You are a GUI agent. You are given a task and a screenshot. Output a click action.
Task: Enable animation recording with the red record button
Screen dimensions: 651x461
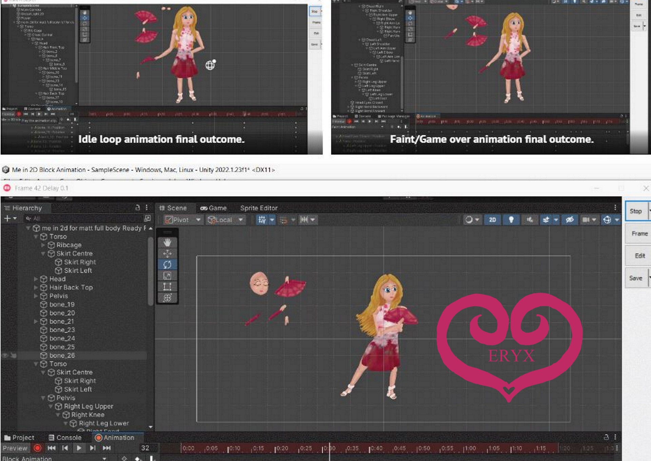coord(37,448)
